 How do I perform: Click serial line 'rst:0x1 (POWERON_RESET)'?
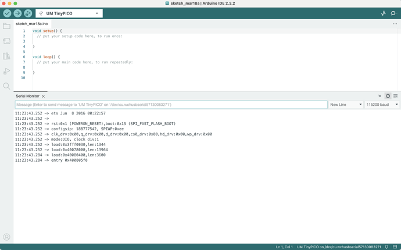coord(113,124)
